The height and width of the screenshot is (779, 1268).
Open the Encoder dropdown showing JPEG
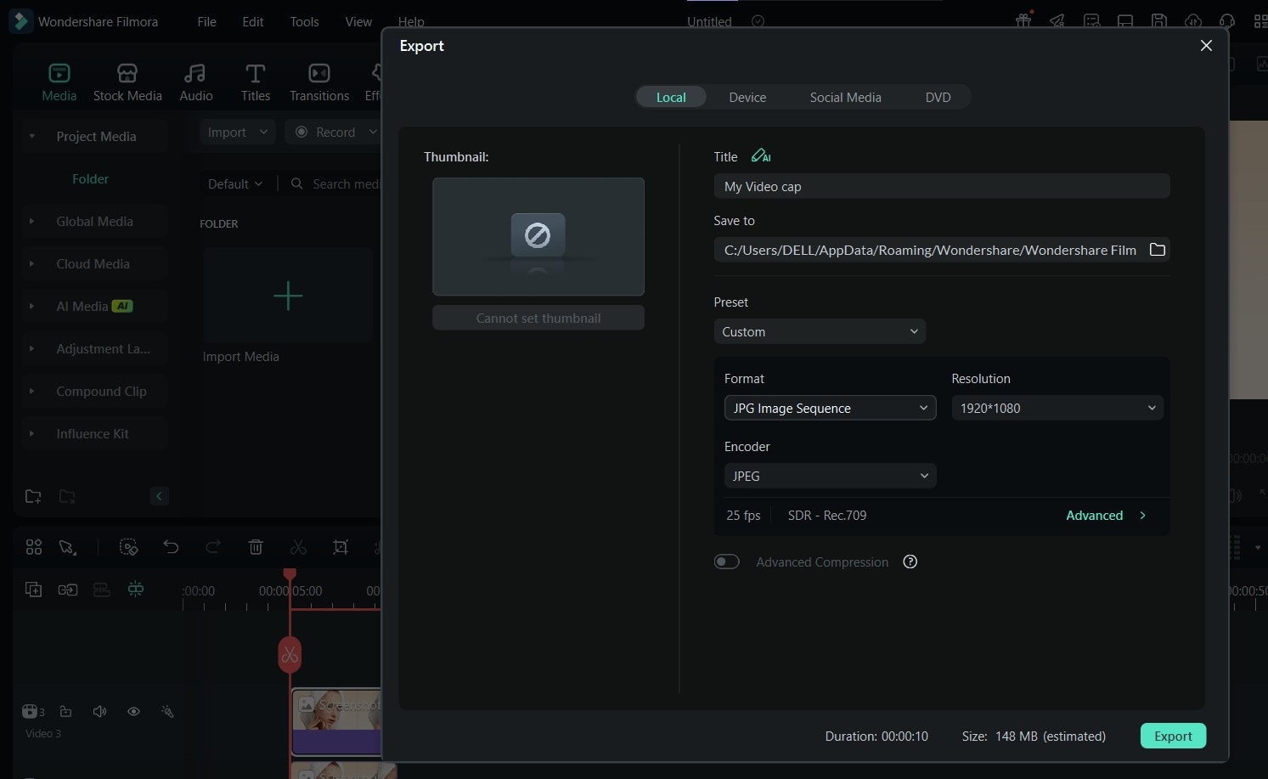[x=830, y=476]
